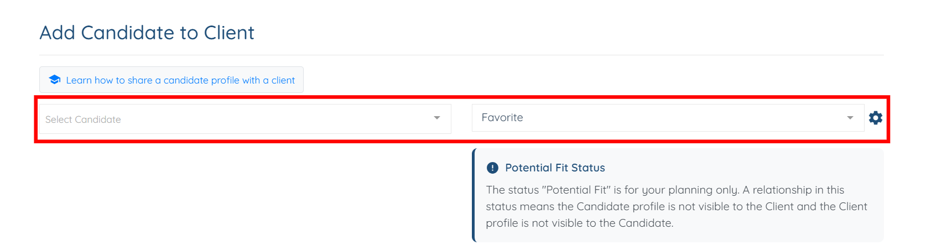Expand the Favorite status dropdown arrow

(x=850, y=118)
